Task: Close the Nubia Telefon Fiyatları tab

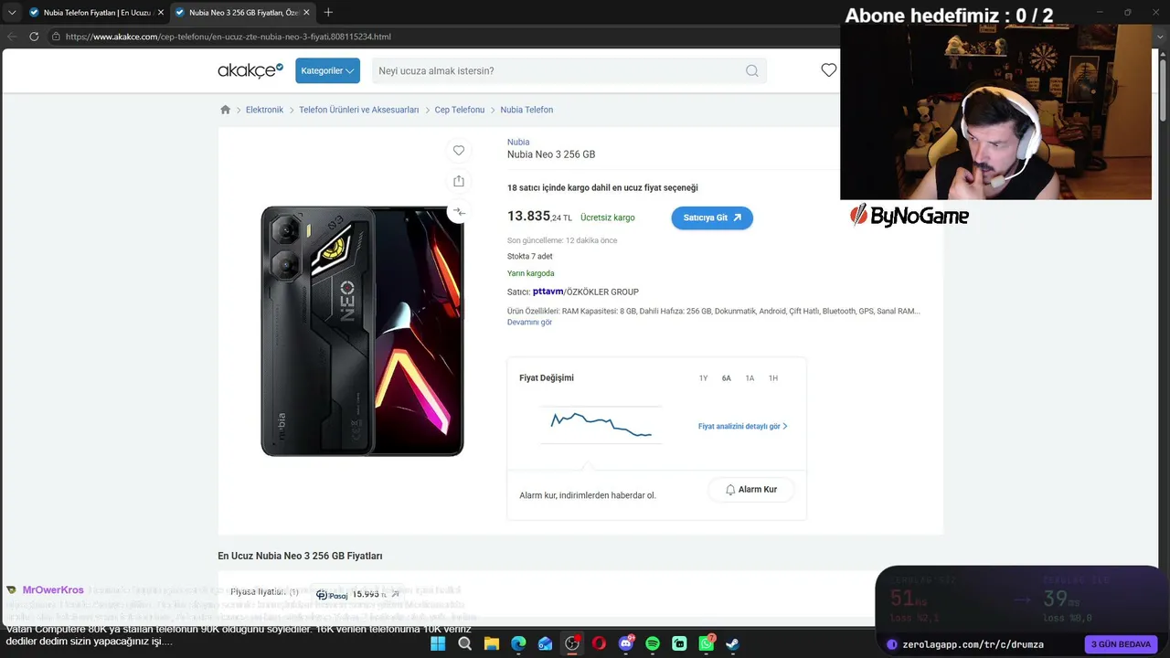Action: (x=161, y=13)
